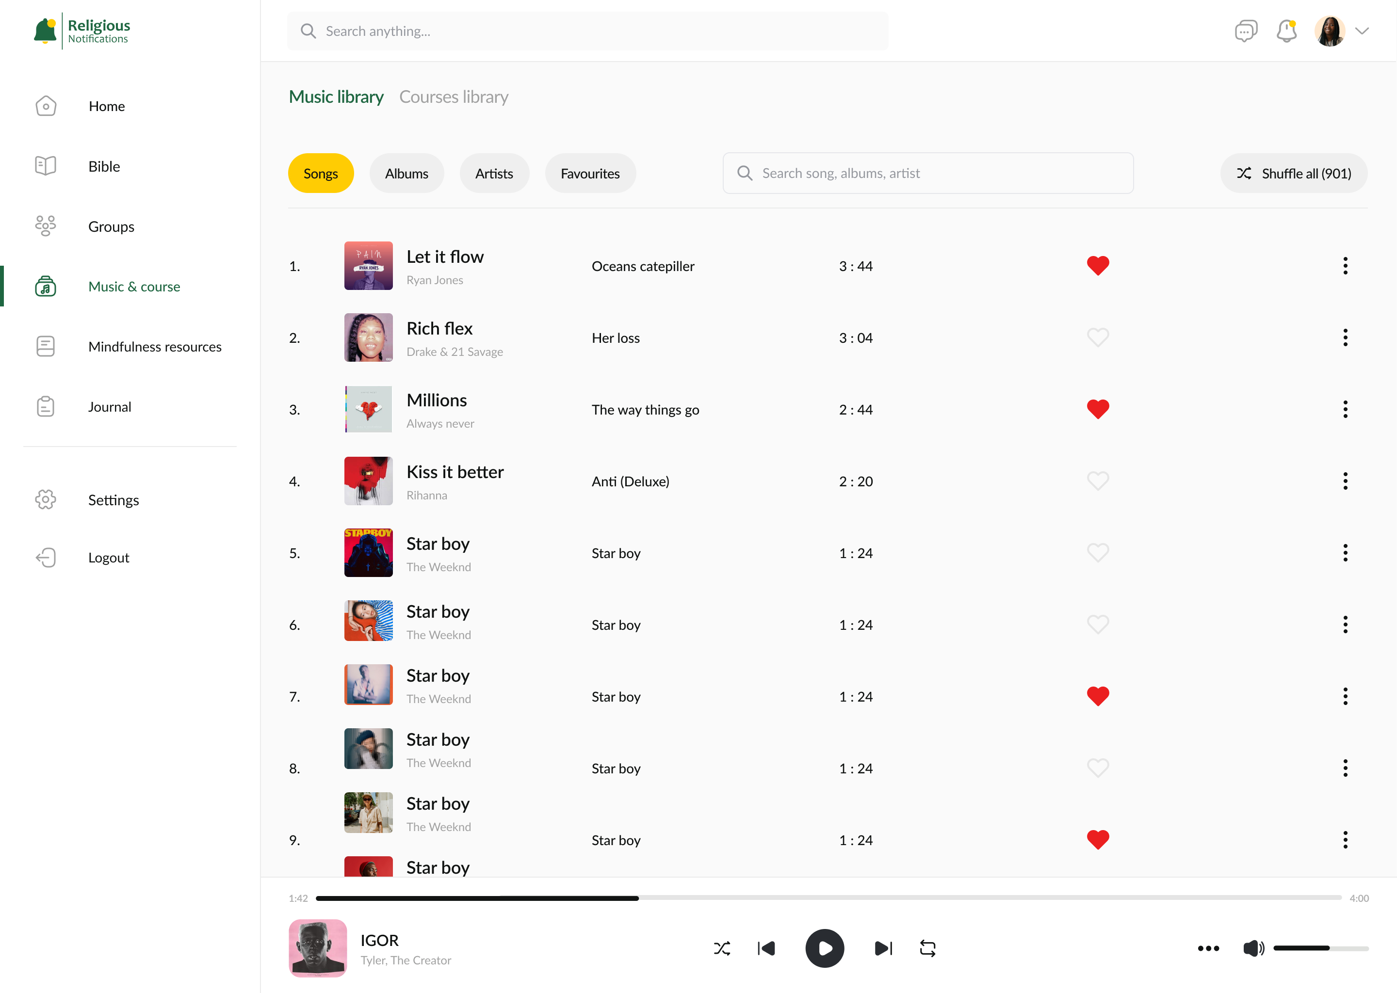1397x993 pixels.
Task: Select the Songs tab
Action: (320, 172)
